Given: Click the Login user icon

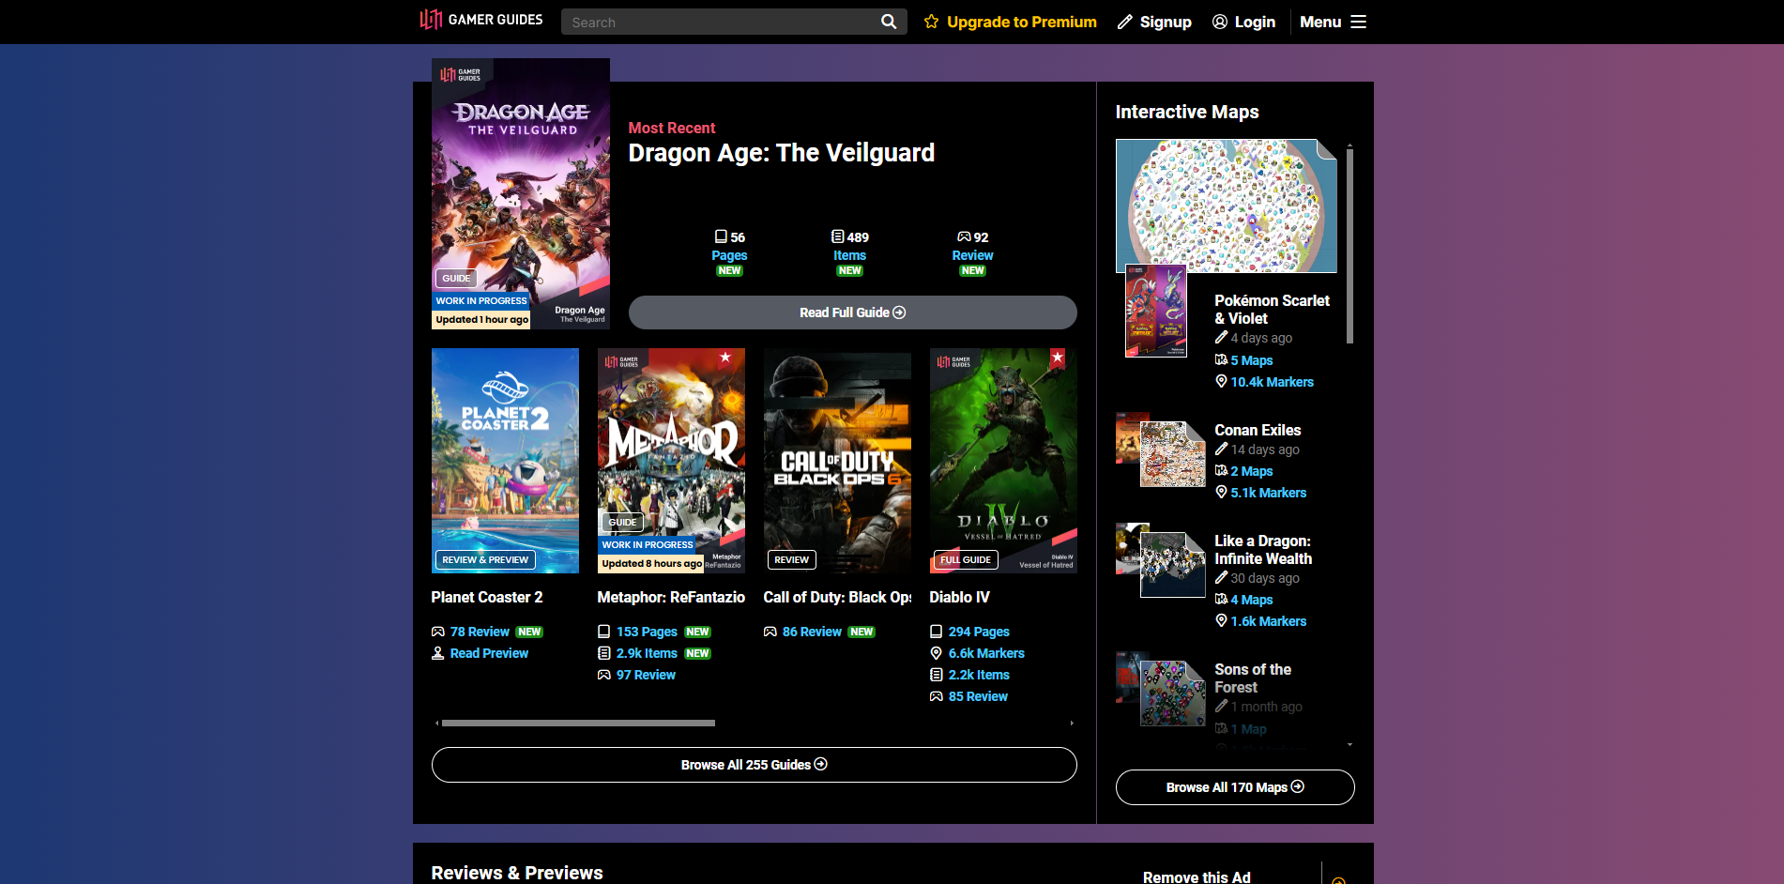Looking at the screenshot, I should [1220, 22].
